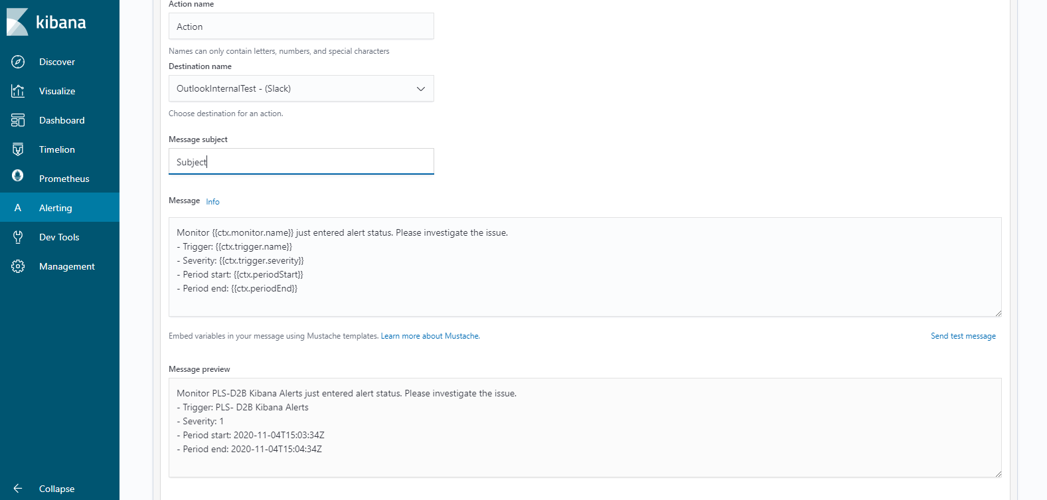This screenshot has height=500, width=1047.
Task: Click the destination dropdown chevron arrow
Action: pos(420,89)
